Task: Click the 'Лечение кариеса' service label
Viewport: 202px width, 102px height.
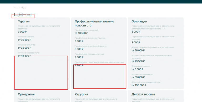Action: (x=26, y=37)
